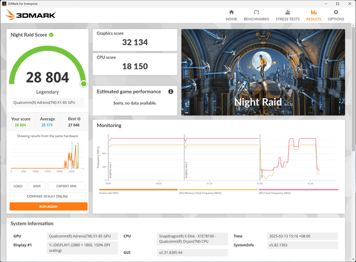Click the main score 28 804
The height and width of the screenshot is (262, 356).
47,77
